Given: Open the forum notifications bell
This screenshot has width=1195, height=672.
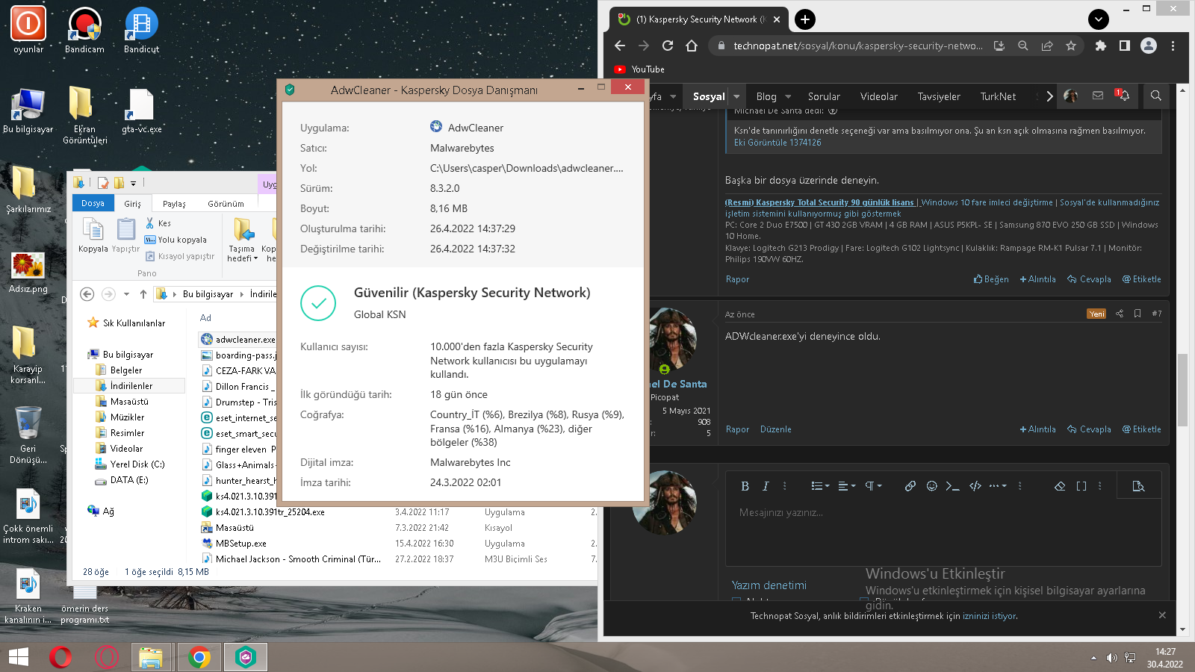Looking at the screenshot, I should click(x=1123, y=96).
